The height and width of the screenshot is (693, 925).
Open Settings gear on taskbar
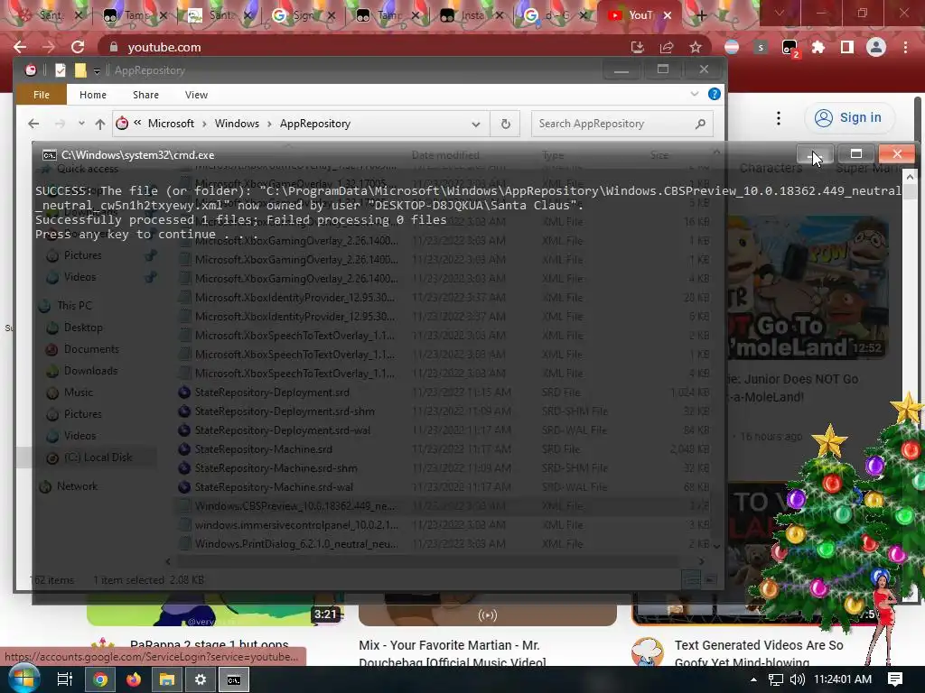coord(201,679)
